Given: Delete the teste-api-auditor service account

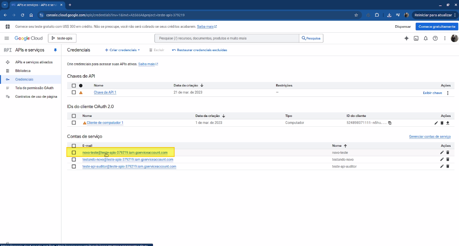Looking at the screenshot, I should coord(448,166).
